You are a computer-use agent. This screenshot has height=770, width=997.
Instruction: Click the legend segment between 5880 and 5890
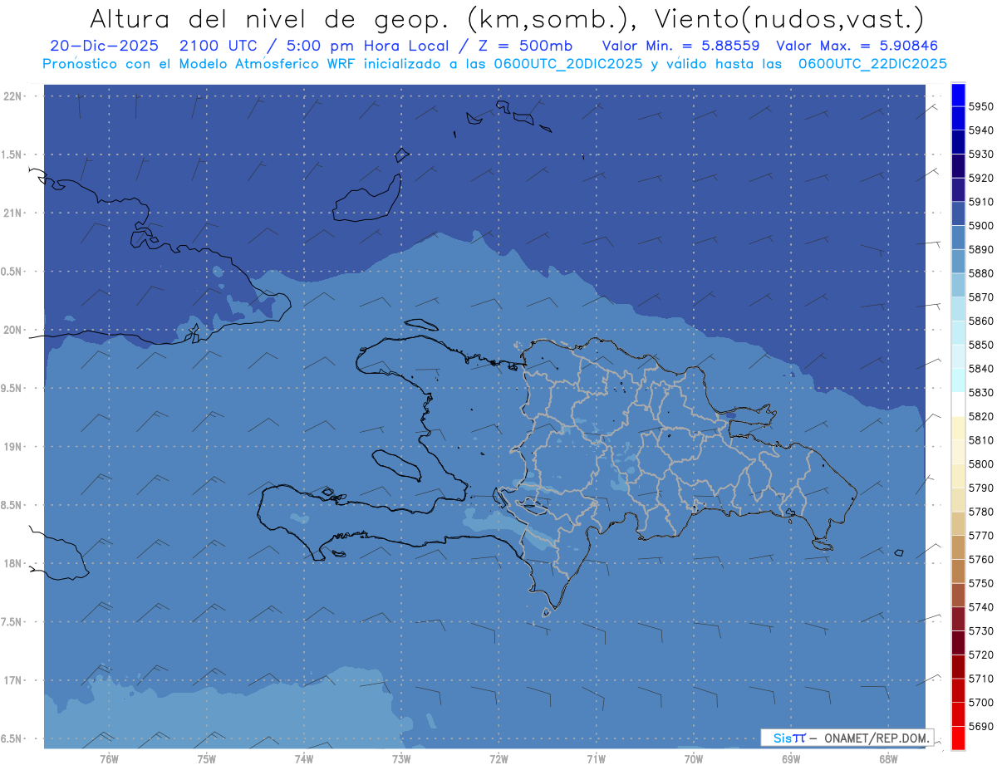coord(958,261)
